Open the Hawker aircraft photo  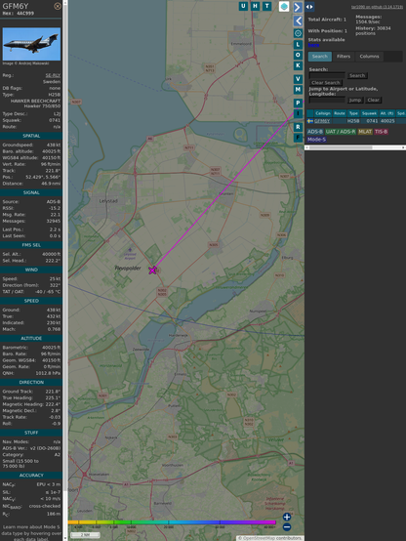[x=31, y=44]
